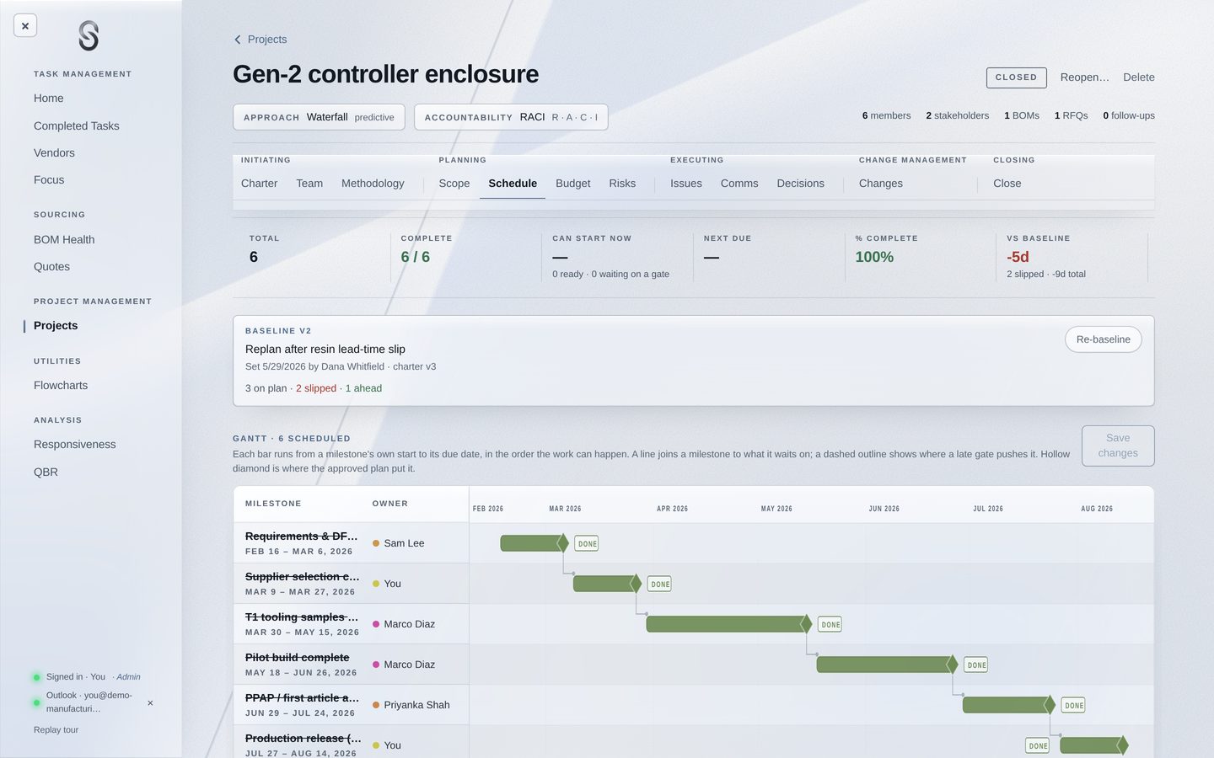Click DONE badge on PPAP row
This screenshot has width=1214, height=758.
pyautogui.click(x=1073, y=705)
